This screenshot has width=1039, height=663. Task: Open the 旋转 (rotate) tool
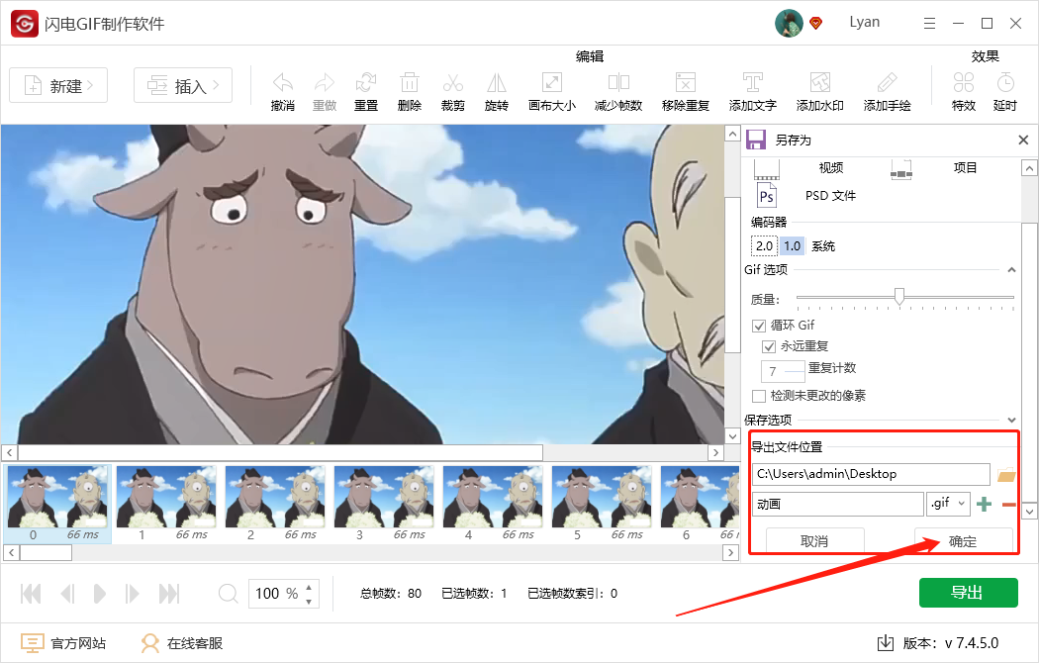point(496,90)
